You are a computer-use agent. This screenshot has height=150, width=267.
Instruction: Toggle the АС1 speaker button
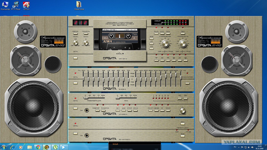183,124
